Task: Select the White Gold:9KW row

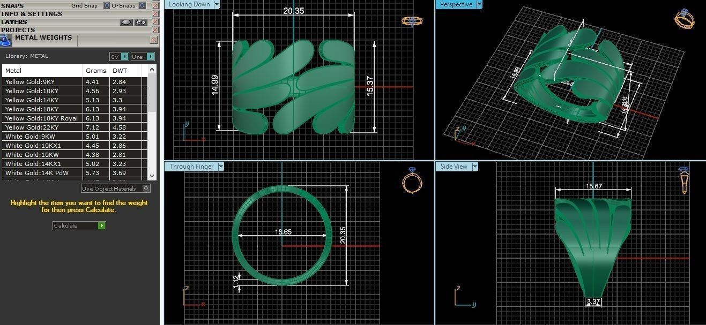Action: 75,137
